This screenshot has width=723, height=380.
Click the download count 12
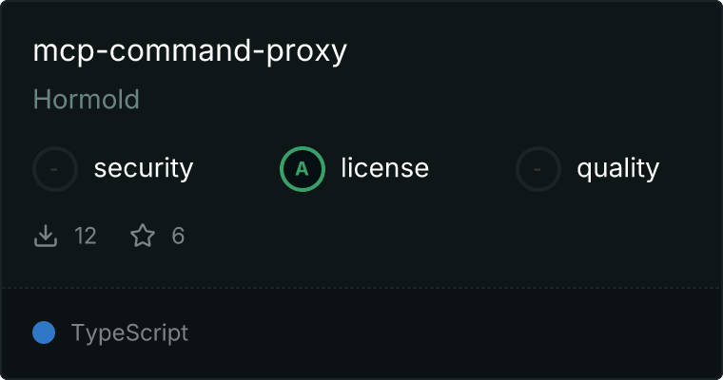(86, 236)
